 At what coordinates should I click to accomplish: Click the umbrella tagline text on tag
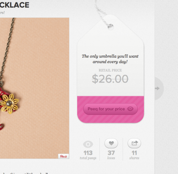(x=110, y=59)
